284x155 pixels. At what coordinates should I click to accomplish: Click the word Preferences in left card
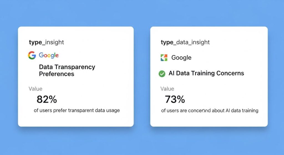[57, 74]
